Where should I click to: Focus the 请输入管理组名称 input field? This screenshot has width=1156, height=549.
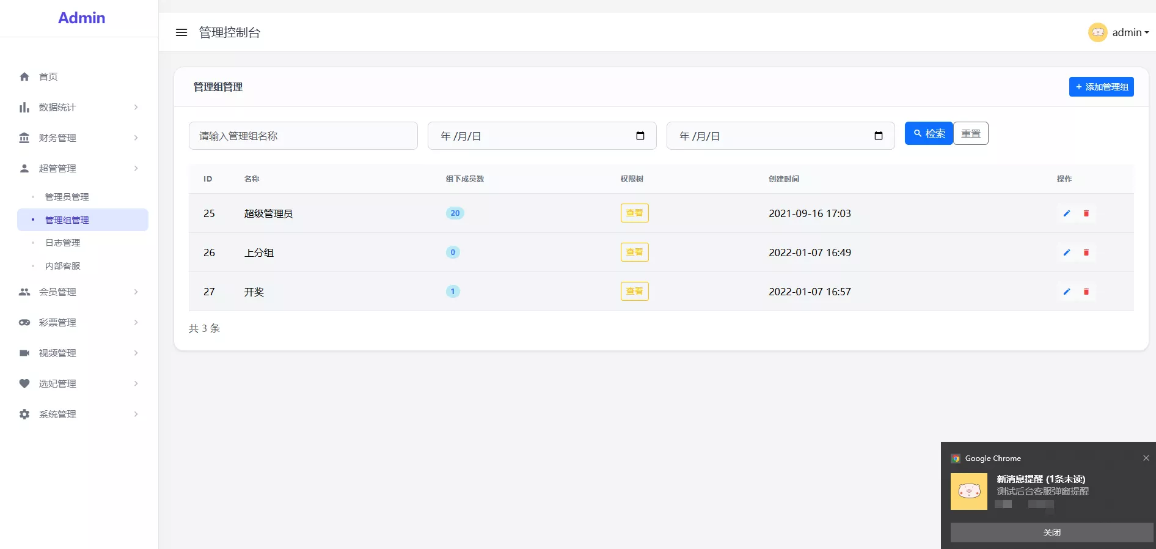tap(303, 136)
